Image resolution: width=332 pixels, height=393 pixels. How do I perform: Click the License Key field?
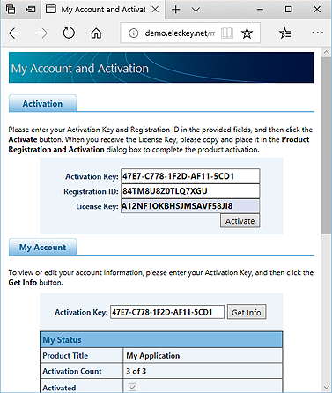pyautogui.click(x=190, y=206)
